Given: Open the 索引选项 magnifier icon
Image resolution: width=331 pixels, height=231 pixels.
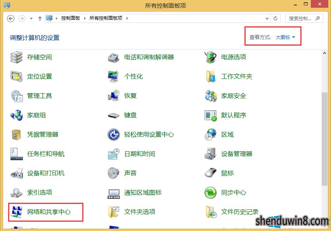Looking at the screenshot, I should 16,193.
